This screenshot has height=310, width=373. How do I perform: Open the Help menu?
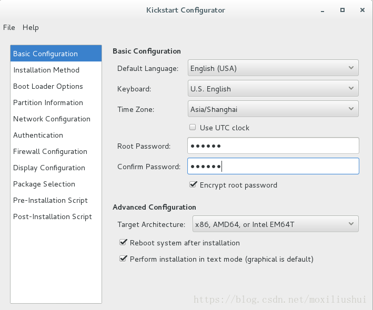point(31,27)
